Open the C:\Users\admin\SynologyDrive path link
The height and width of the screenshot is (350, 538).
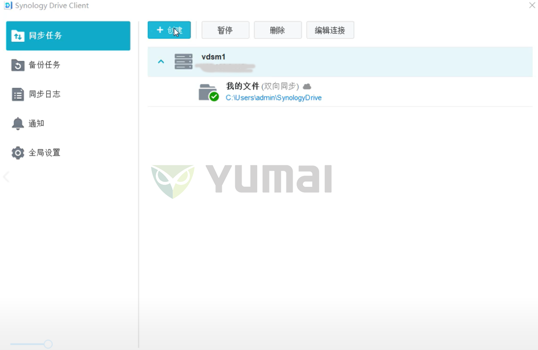pyautogui.click(x=273, y=99)
